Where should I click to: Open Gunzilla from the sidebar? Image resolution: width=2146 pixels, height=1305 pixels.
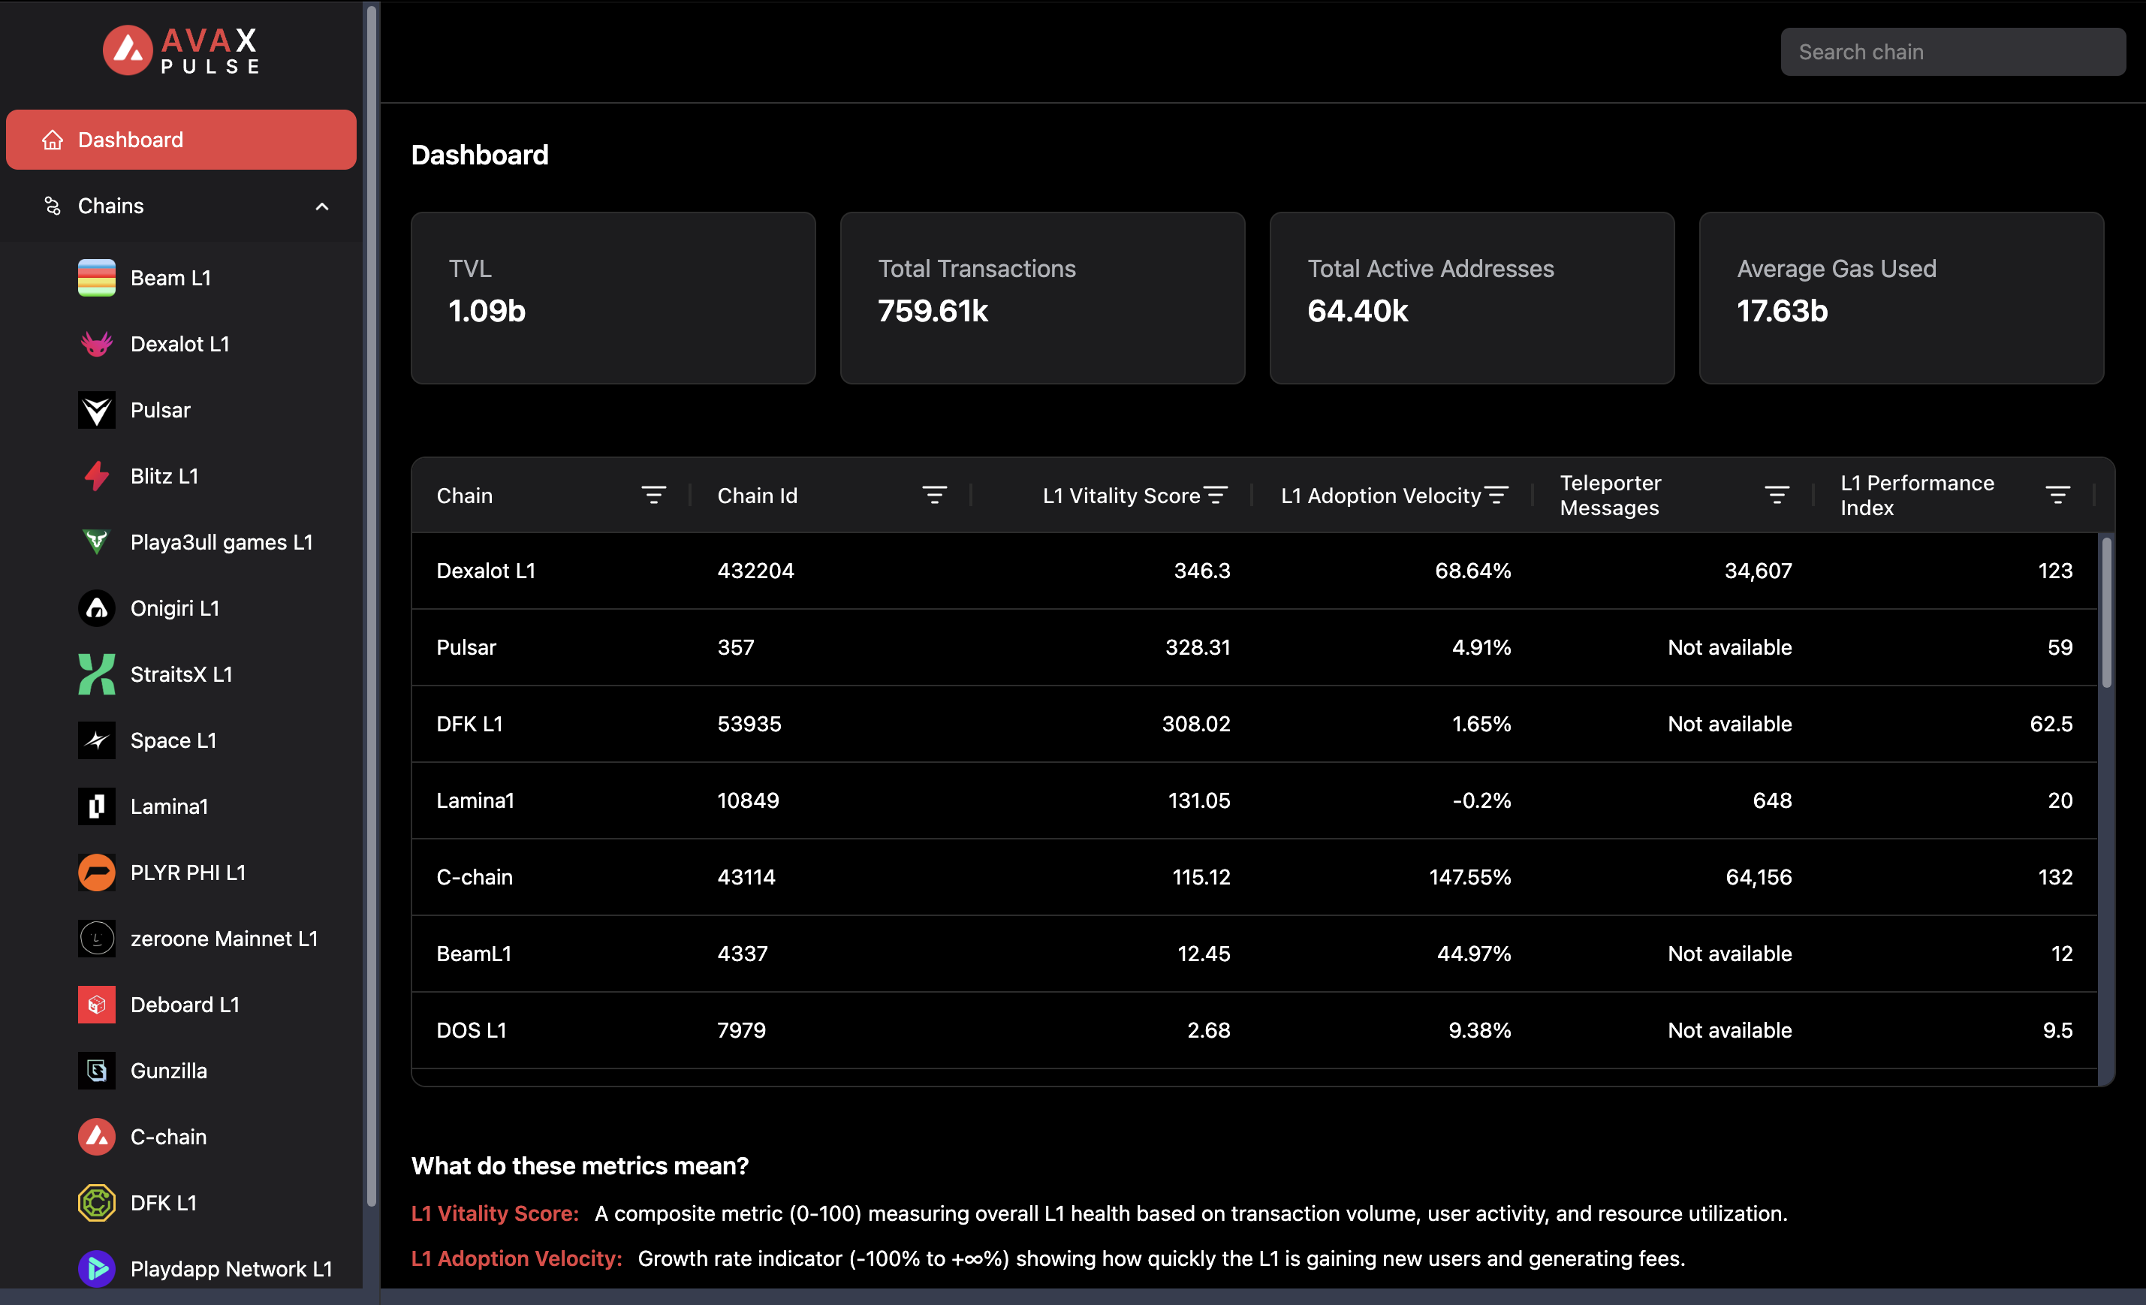(x=169, y=1071)
